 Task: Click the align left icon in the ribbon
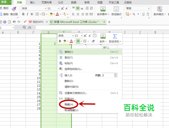click(x=73, y=14)
